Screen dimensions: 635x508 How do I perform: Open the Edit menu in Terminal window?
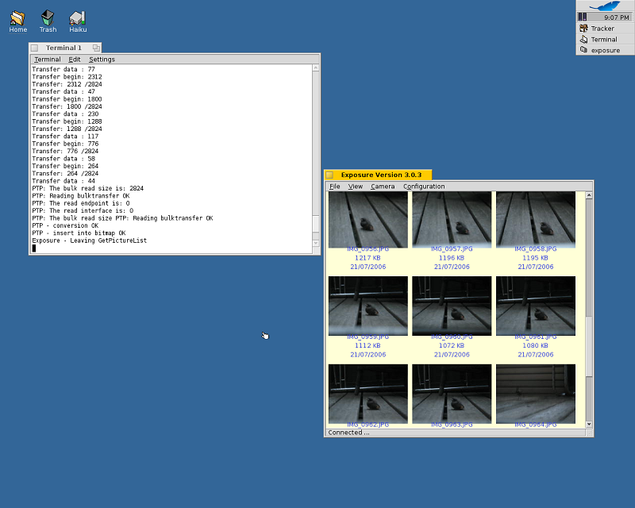[x=75, y=60]
